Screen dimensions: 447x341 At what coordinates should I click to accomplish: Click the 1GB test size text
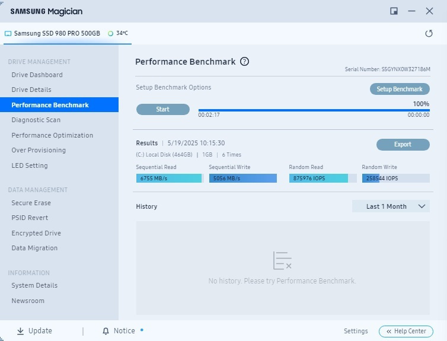coord(207,155)
